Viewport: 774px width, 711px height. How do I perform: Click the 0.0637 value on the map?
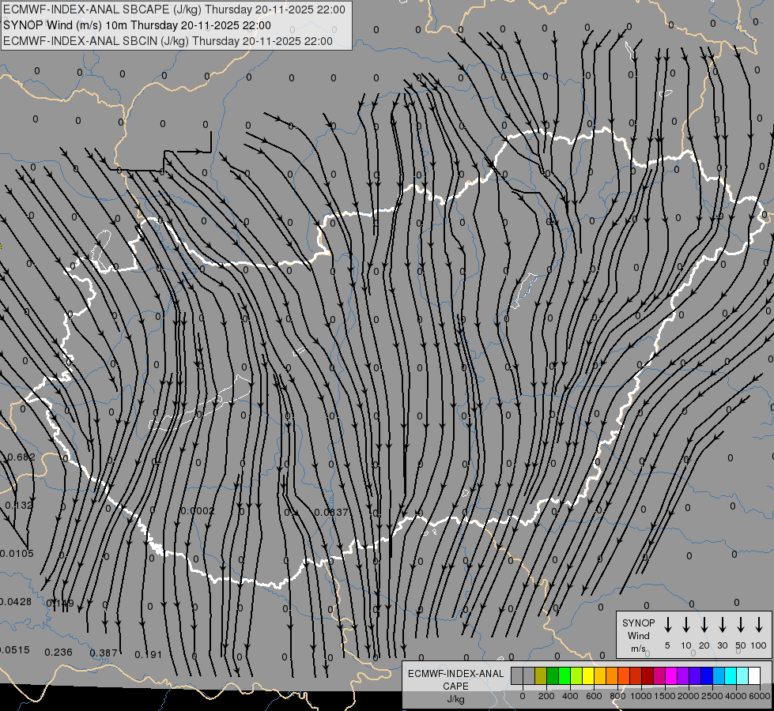click(x=331, y=513)
